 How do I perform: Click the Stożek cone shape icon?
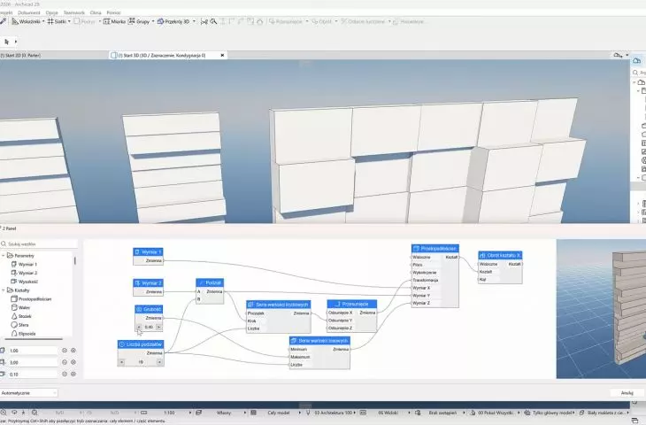tap(14, 316)
